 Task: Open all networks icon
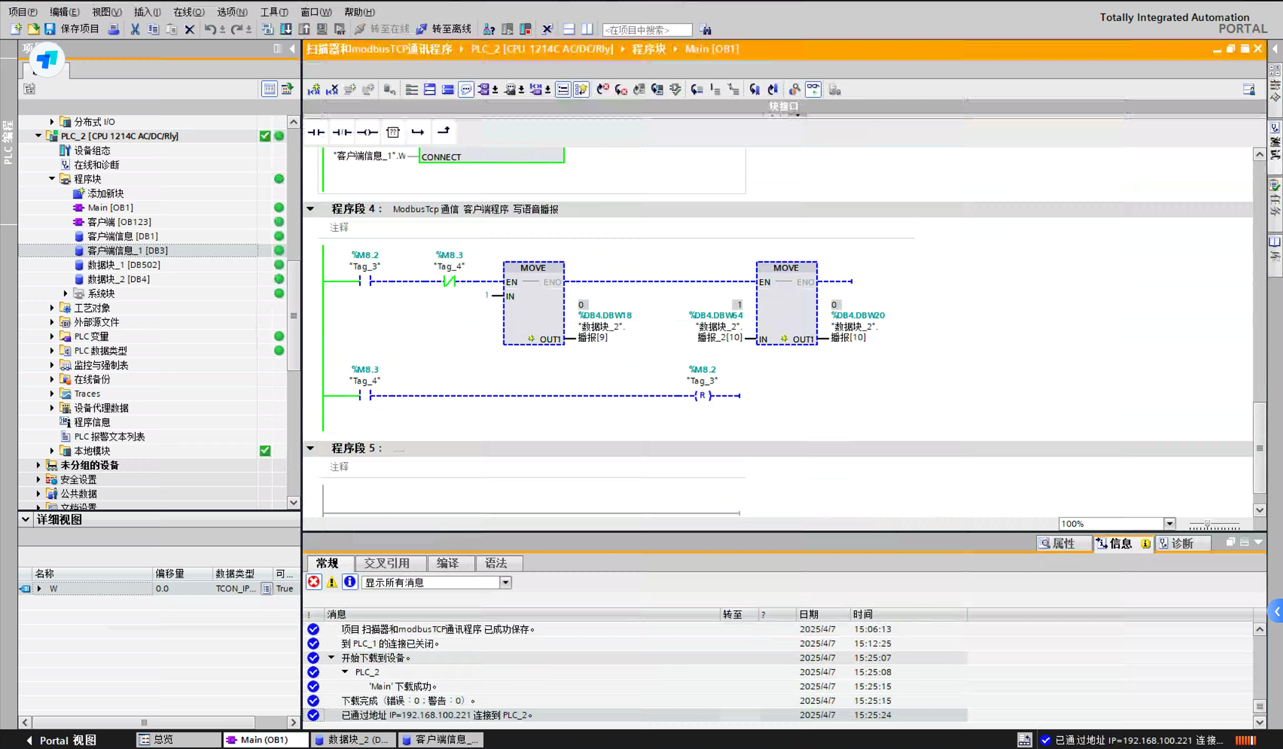(x=429, y=90)
